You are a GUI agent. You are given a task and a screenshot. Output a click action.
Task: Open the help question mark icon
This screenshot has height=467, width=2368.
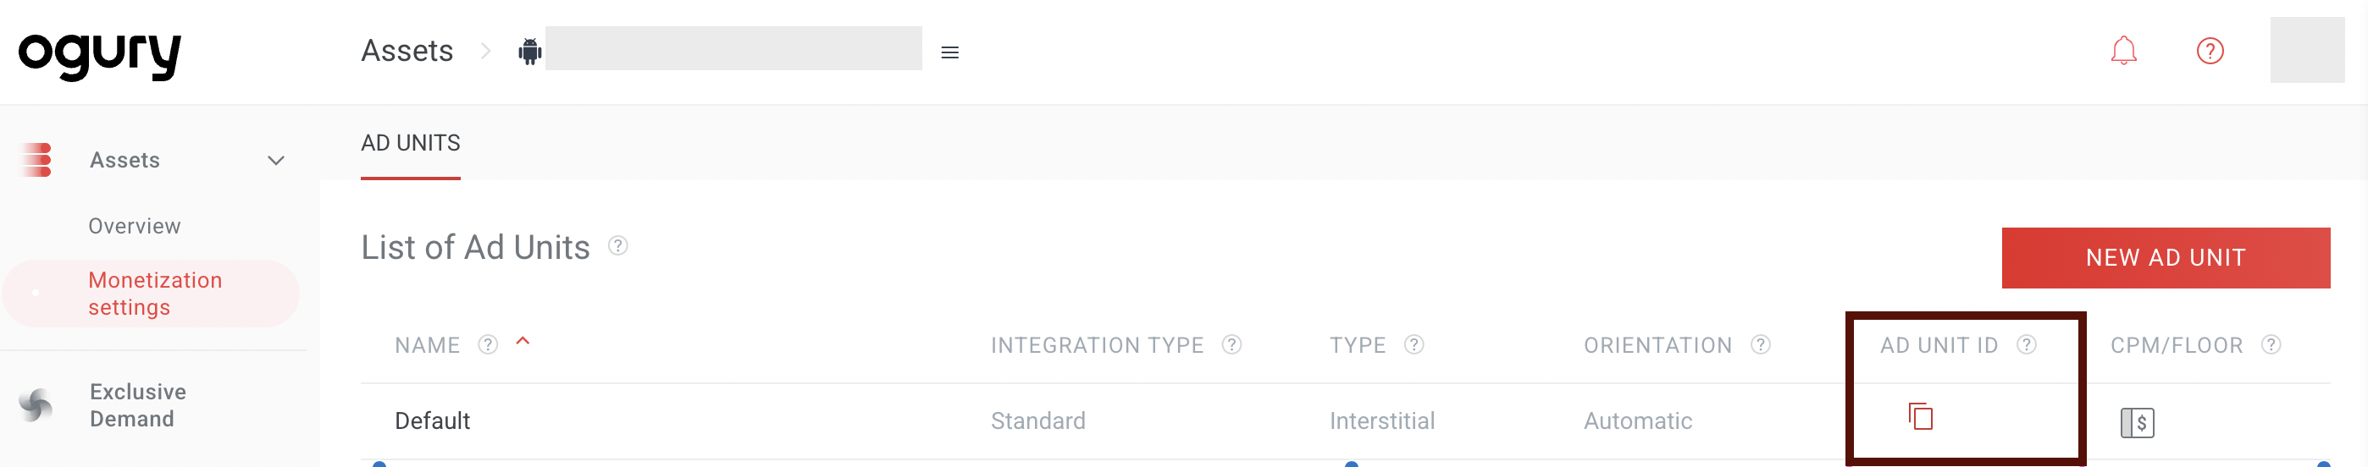[2209, 52]
